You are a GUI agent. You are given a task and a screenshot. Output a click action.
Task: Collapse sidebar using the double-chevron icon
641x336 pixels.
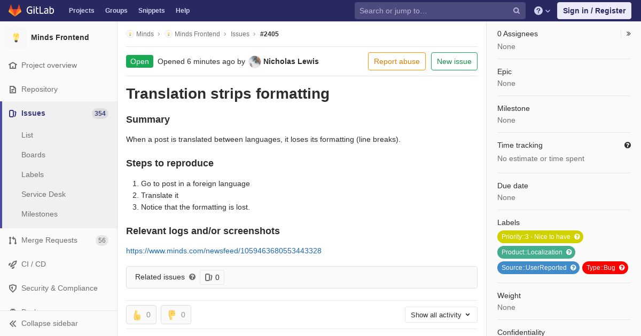click(x=13, y=323)
